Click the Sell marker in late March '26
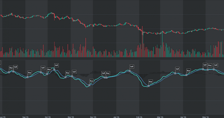This screenshot has height=118, width=224. click(x=177, y=69)
